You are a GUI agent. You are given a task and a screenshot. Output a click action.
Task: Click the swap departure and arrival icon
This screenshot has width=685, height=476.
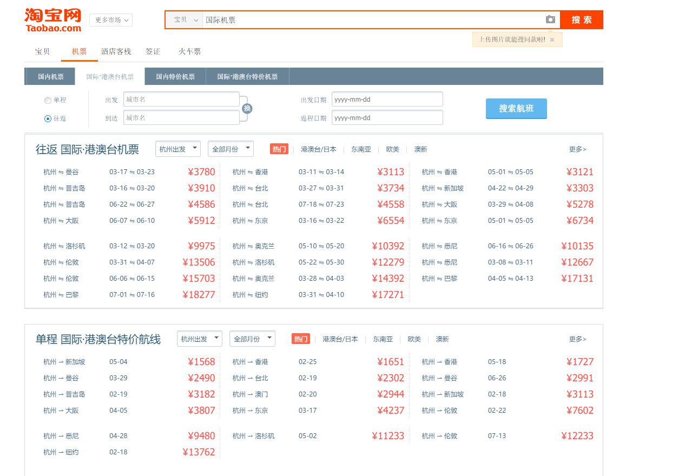tap(247, 108)
